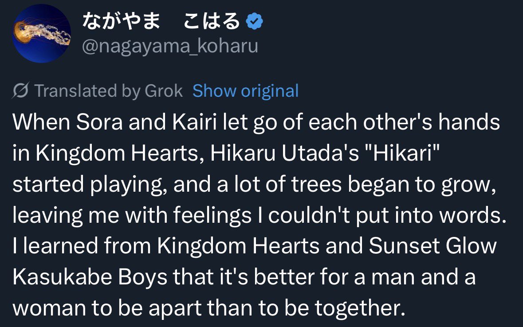Viewport: 523px width, 327px height.
Task: Click the word "apart" on the last line
Action: 175,308
